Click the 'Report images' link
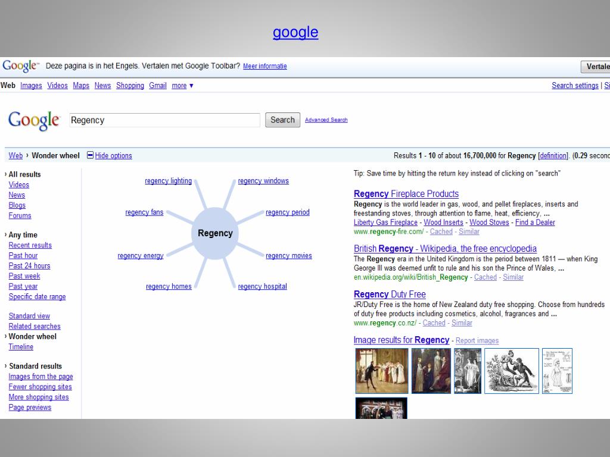The image size is (610, 457). (x=477, y=340)
